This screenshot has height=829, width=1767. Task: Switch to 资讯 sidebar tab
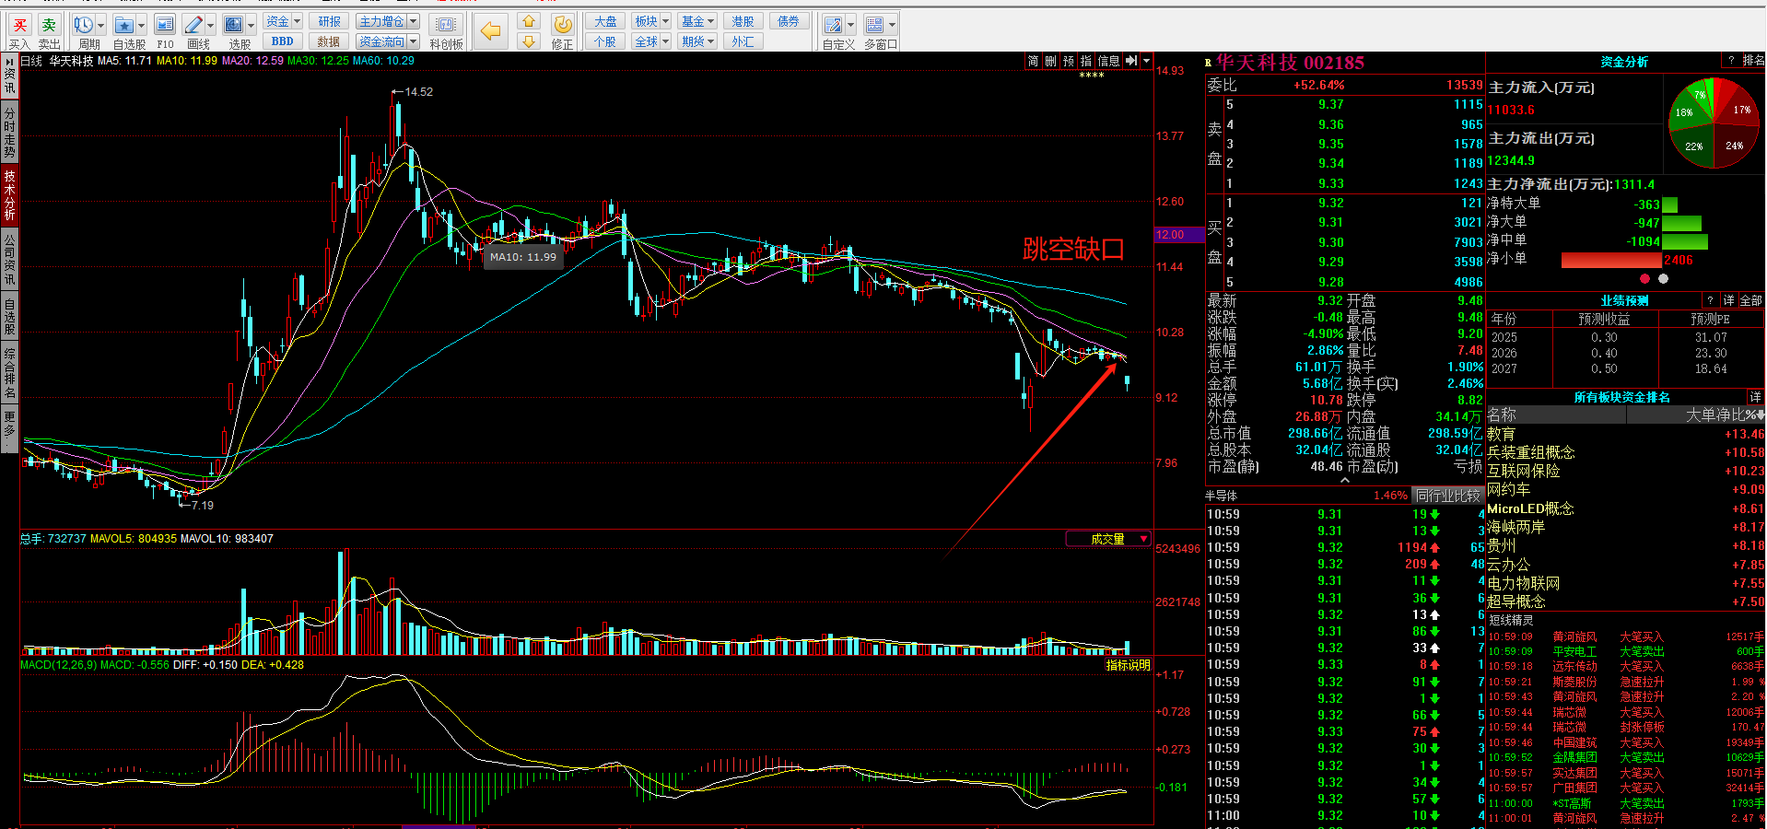pyautogui.click(x=9, y=76)
